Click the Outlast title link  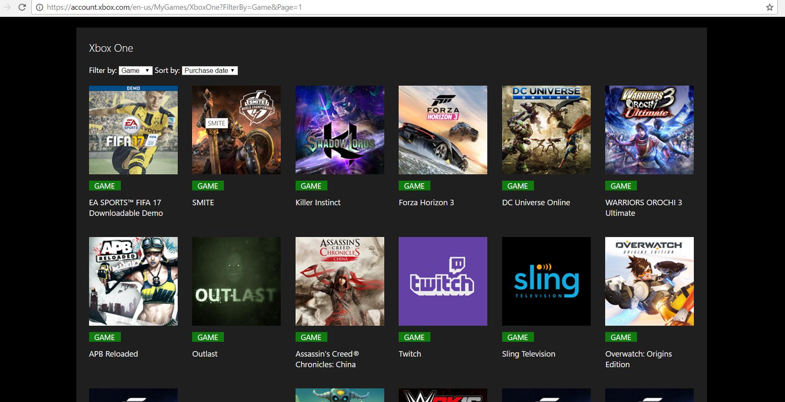205,354
